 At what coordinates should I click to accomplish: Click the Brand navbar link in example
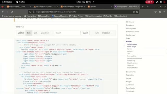tap(21, 33)
